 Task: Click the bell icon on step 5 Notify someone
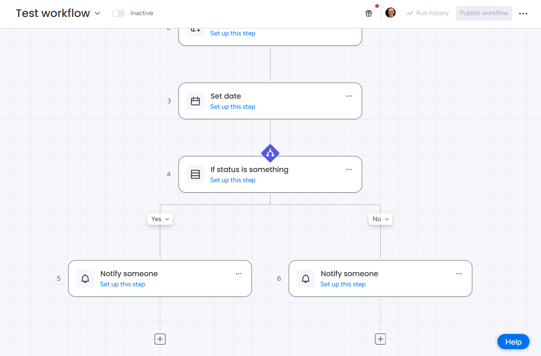click(x=85, y=278)
